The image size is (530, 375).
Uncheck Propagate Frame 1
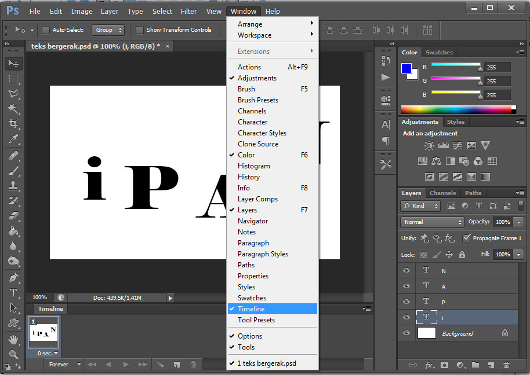[466, 238]
